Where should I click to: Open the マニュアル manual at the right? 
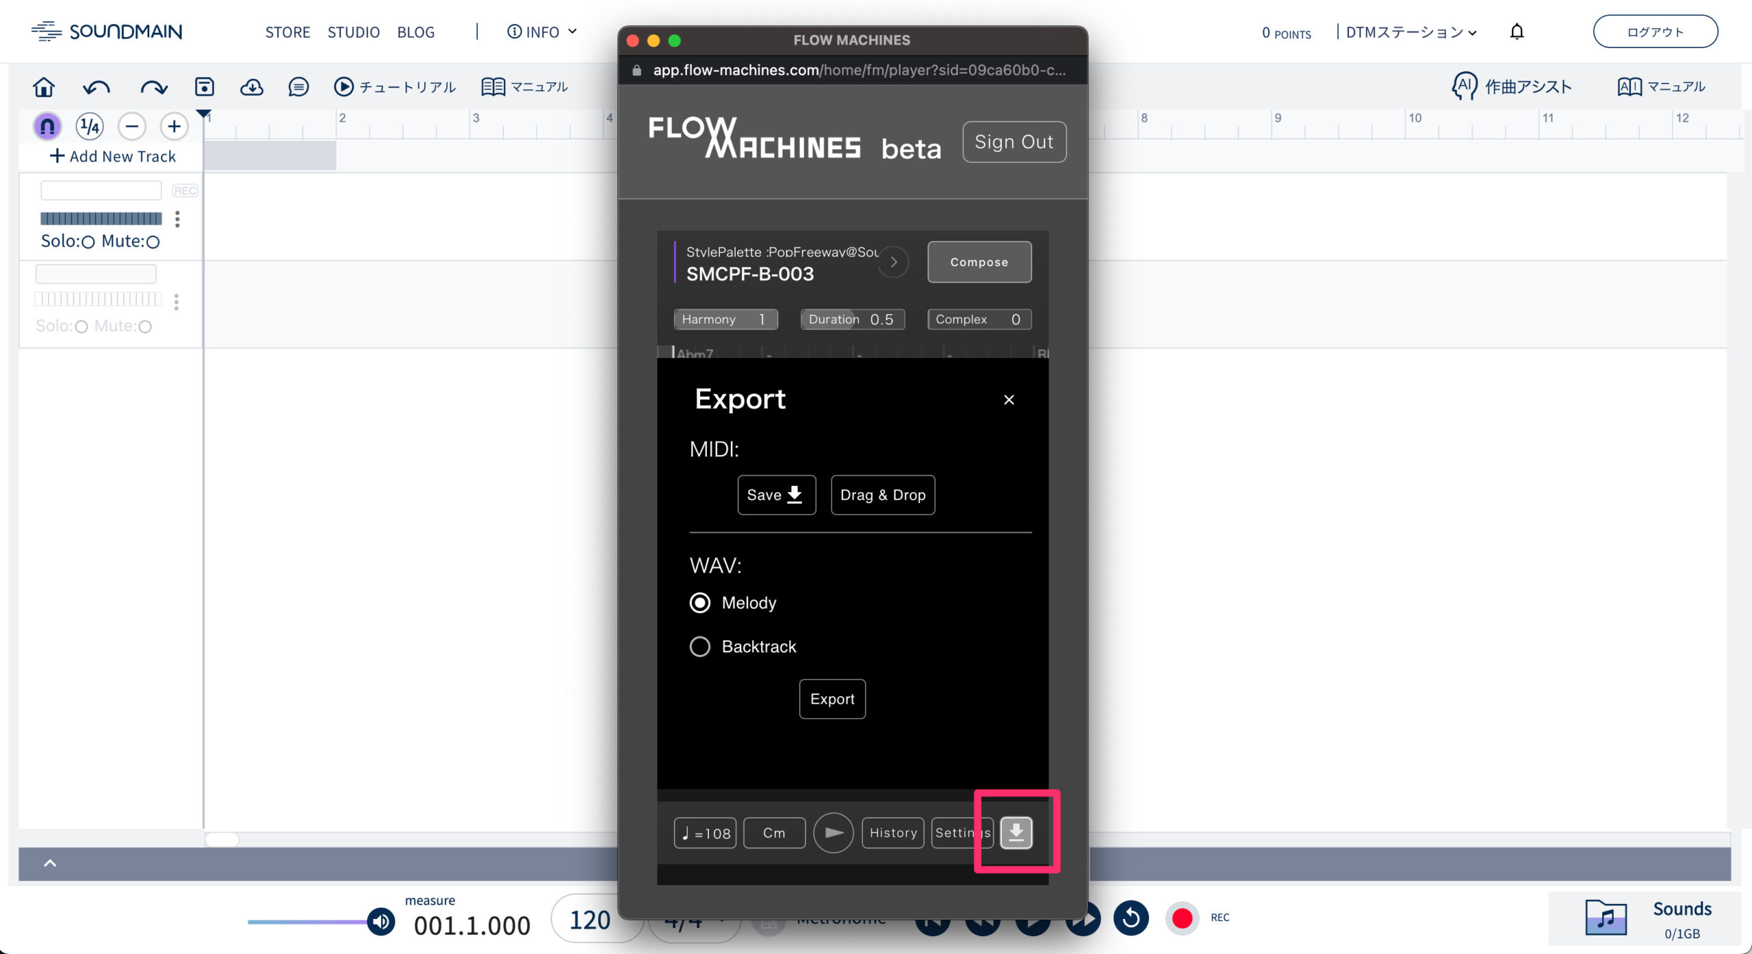(x=1662, y=87)
